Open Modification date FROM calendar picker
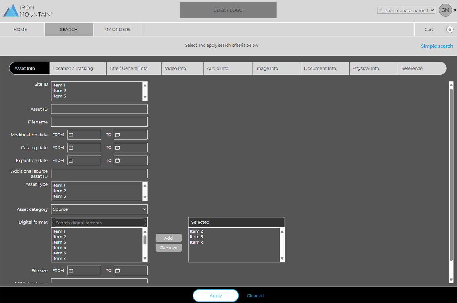This screenshot has height=303, width=457. click(71, 135)
